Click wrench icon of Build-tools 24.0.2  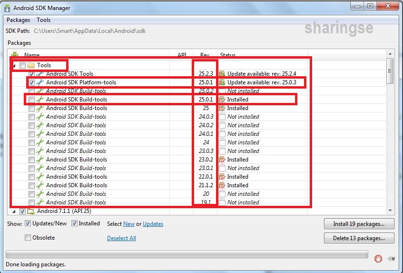pos(39,125)
